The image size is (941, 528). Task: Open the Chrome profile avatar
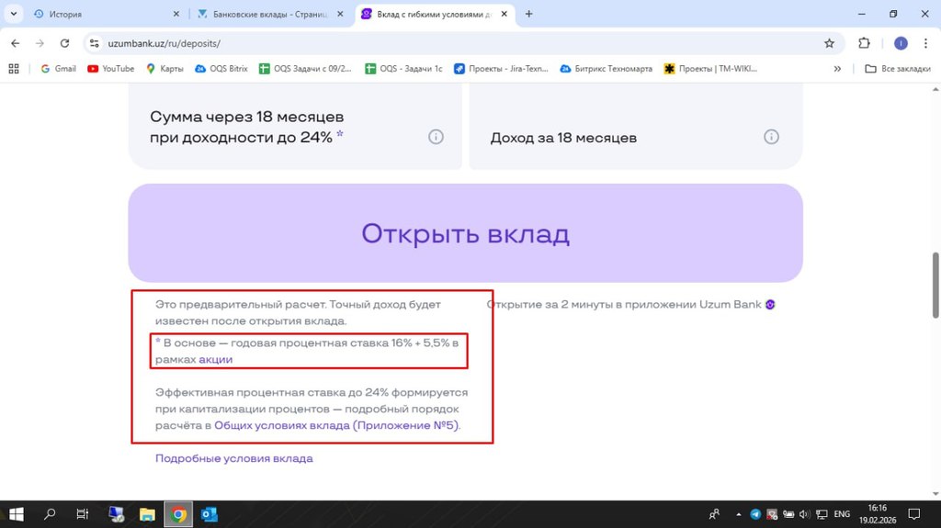coord(900,43)
